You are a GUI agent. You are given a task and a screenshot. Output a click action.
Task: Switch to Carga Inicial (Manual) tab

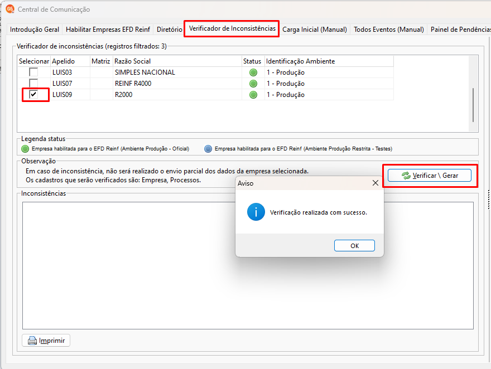click(x=315, y=30)
